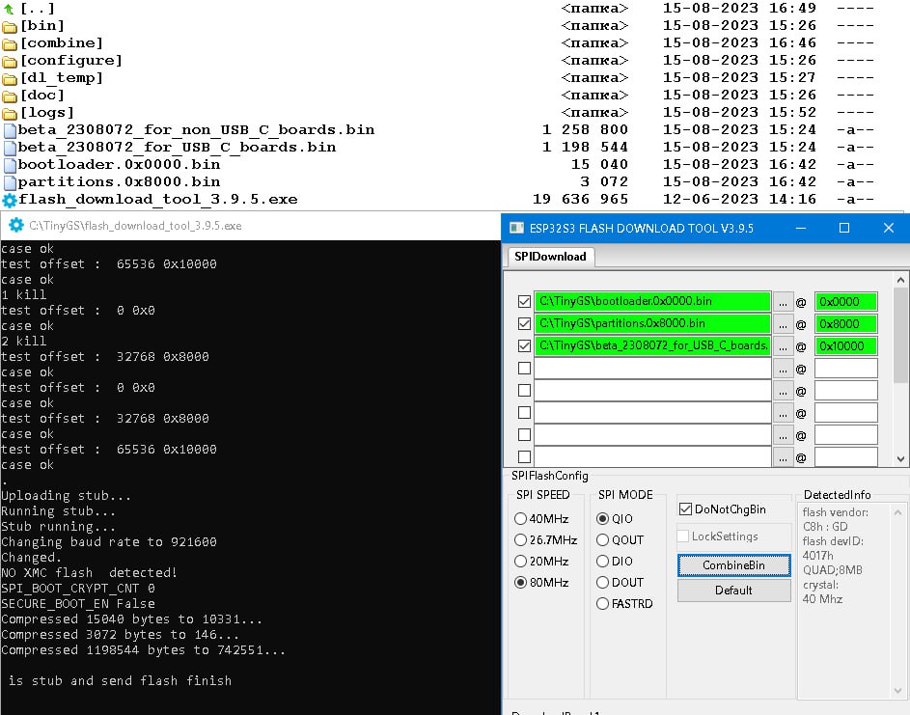Screen dimensions: 910x715
Task: Select the 40MHz SPI speed option
Action: click(521, 519)
